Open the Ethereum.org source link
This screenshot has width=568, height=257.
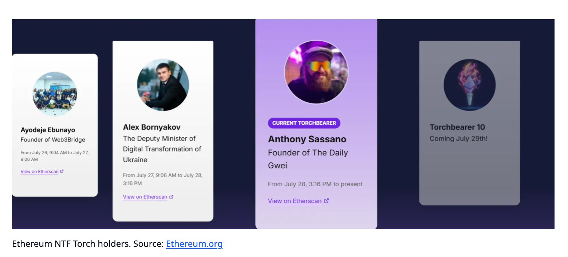click(x=194, y=244)
